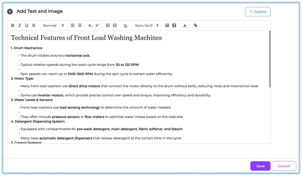This screenshot has width=302, height=176.
Task: Open the Normal heading style dropdown
Action: pyautogui.click(x=53, y=25)
